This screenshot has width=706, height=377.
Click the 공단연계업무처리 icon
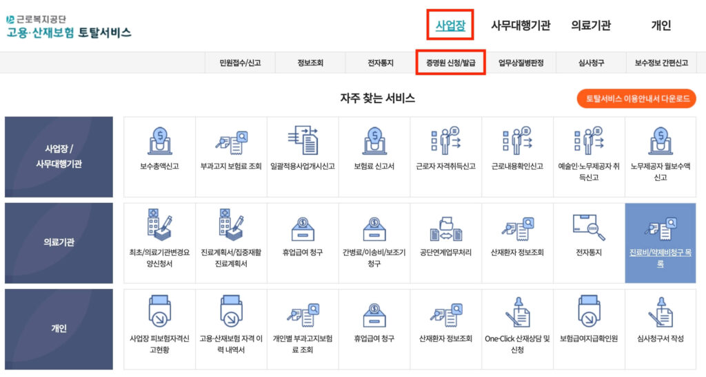coord(445,228)
